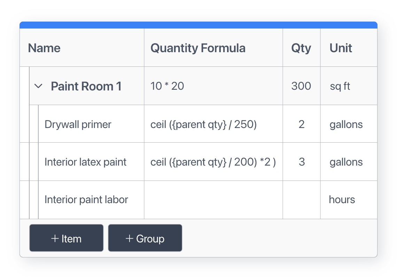Screen dimensions: 397x279
Task: Click the empty Qty cell for paint labor
Action: pos(301,200)
